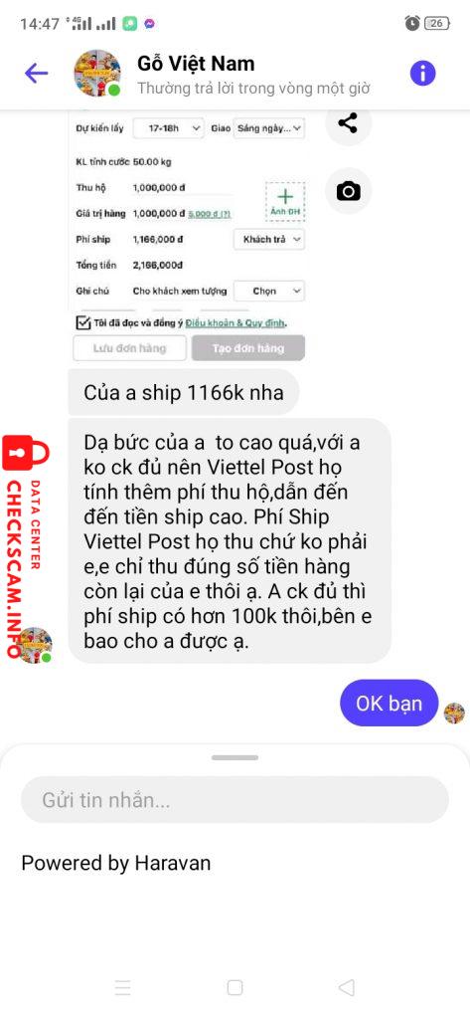Tap the Ảnh ĐH add photo icon
Viewport: 470px width, 1019px height.
coord(285,202)
